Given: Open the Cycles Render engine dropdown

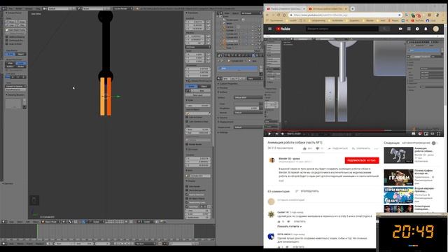Looking at the screenshot, I should click(x=123, y=8).
